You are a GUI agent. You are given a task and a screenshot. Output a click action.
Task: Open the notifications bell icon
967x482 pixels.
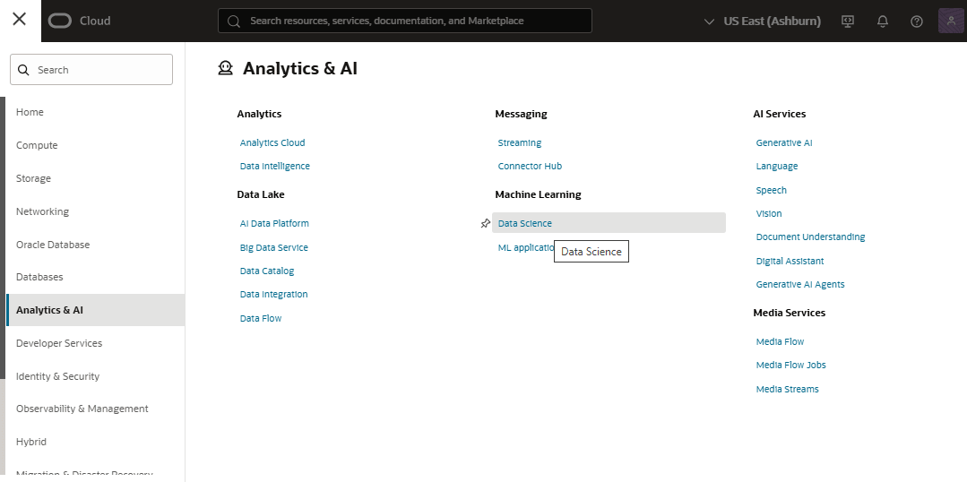point(883,21)
